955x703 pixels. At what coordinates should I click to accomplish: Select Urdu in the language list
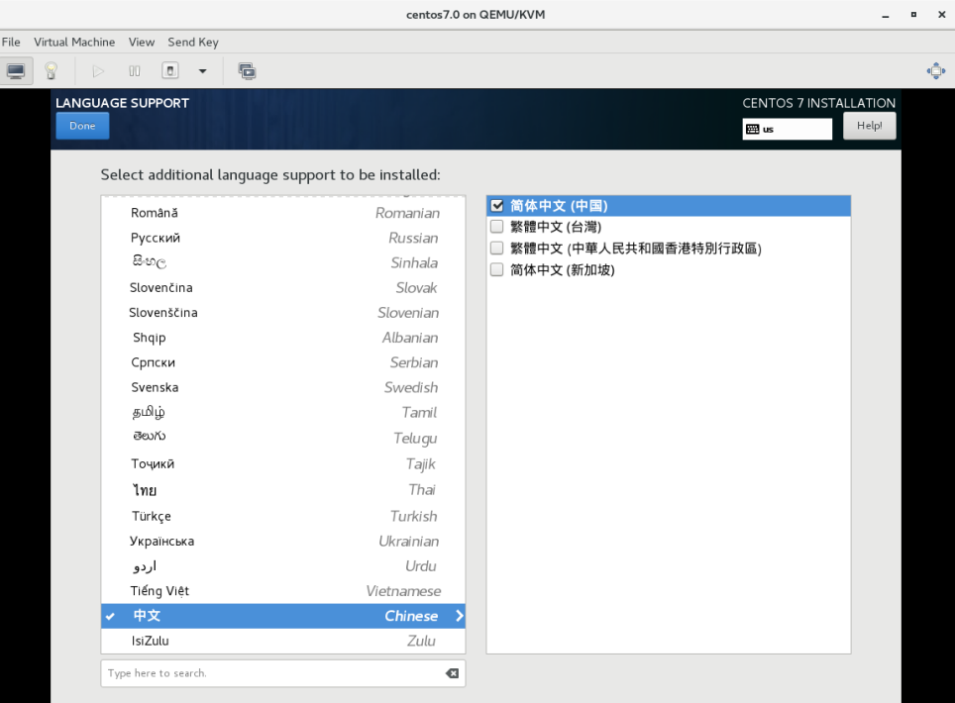(x=283, y=566)
